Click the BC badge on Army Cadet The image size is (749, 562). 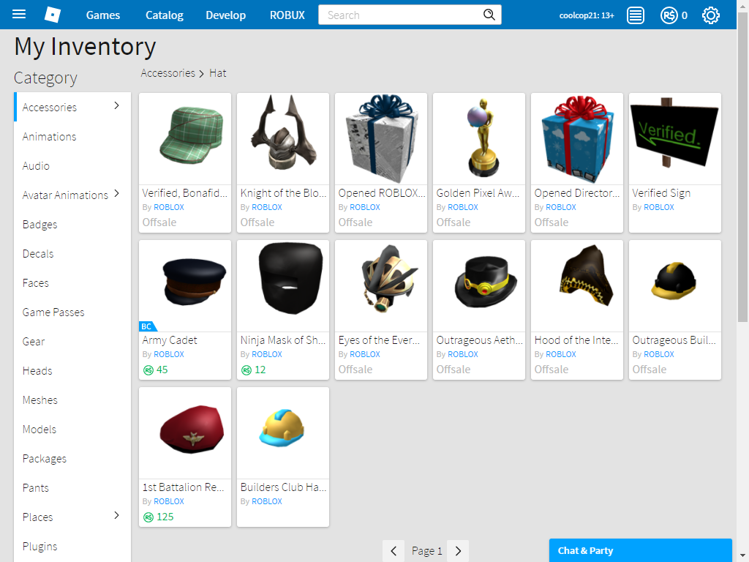tap(147, 326)
